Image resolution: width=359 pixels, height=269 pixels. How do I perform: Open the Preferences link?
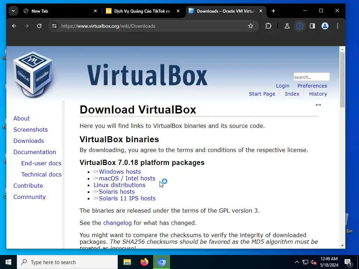click(x=312, y=86)
